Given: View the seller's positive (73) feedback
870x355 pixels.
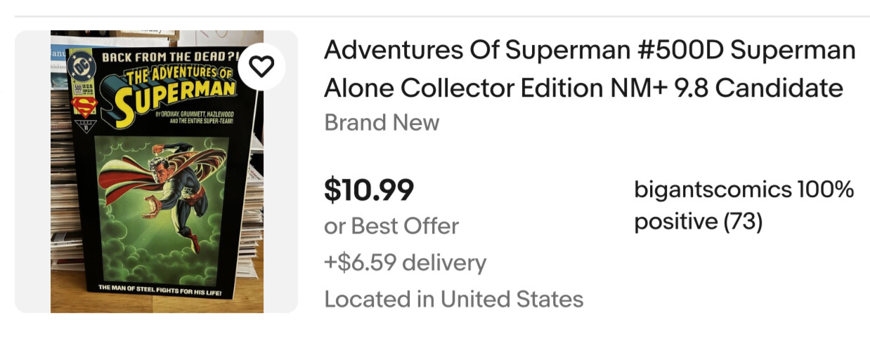Looking at the screenshot, I should (698, 222).
